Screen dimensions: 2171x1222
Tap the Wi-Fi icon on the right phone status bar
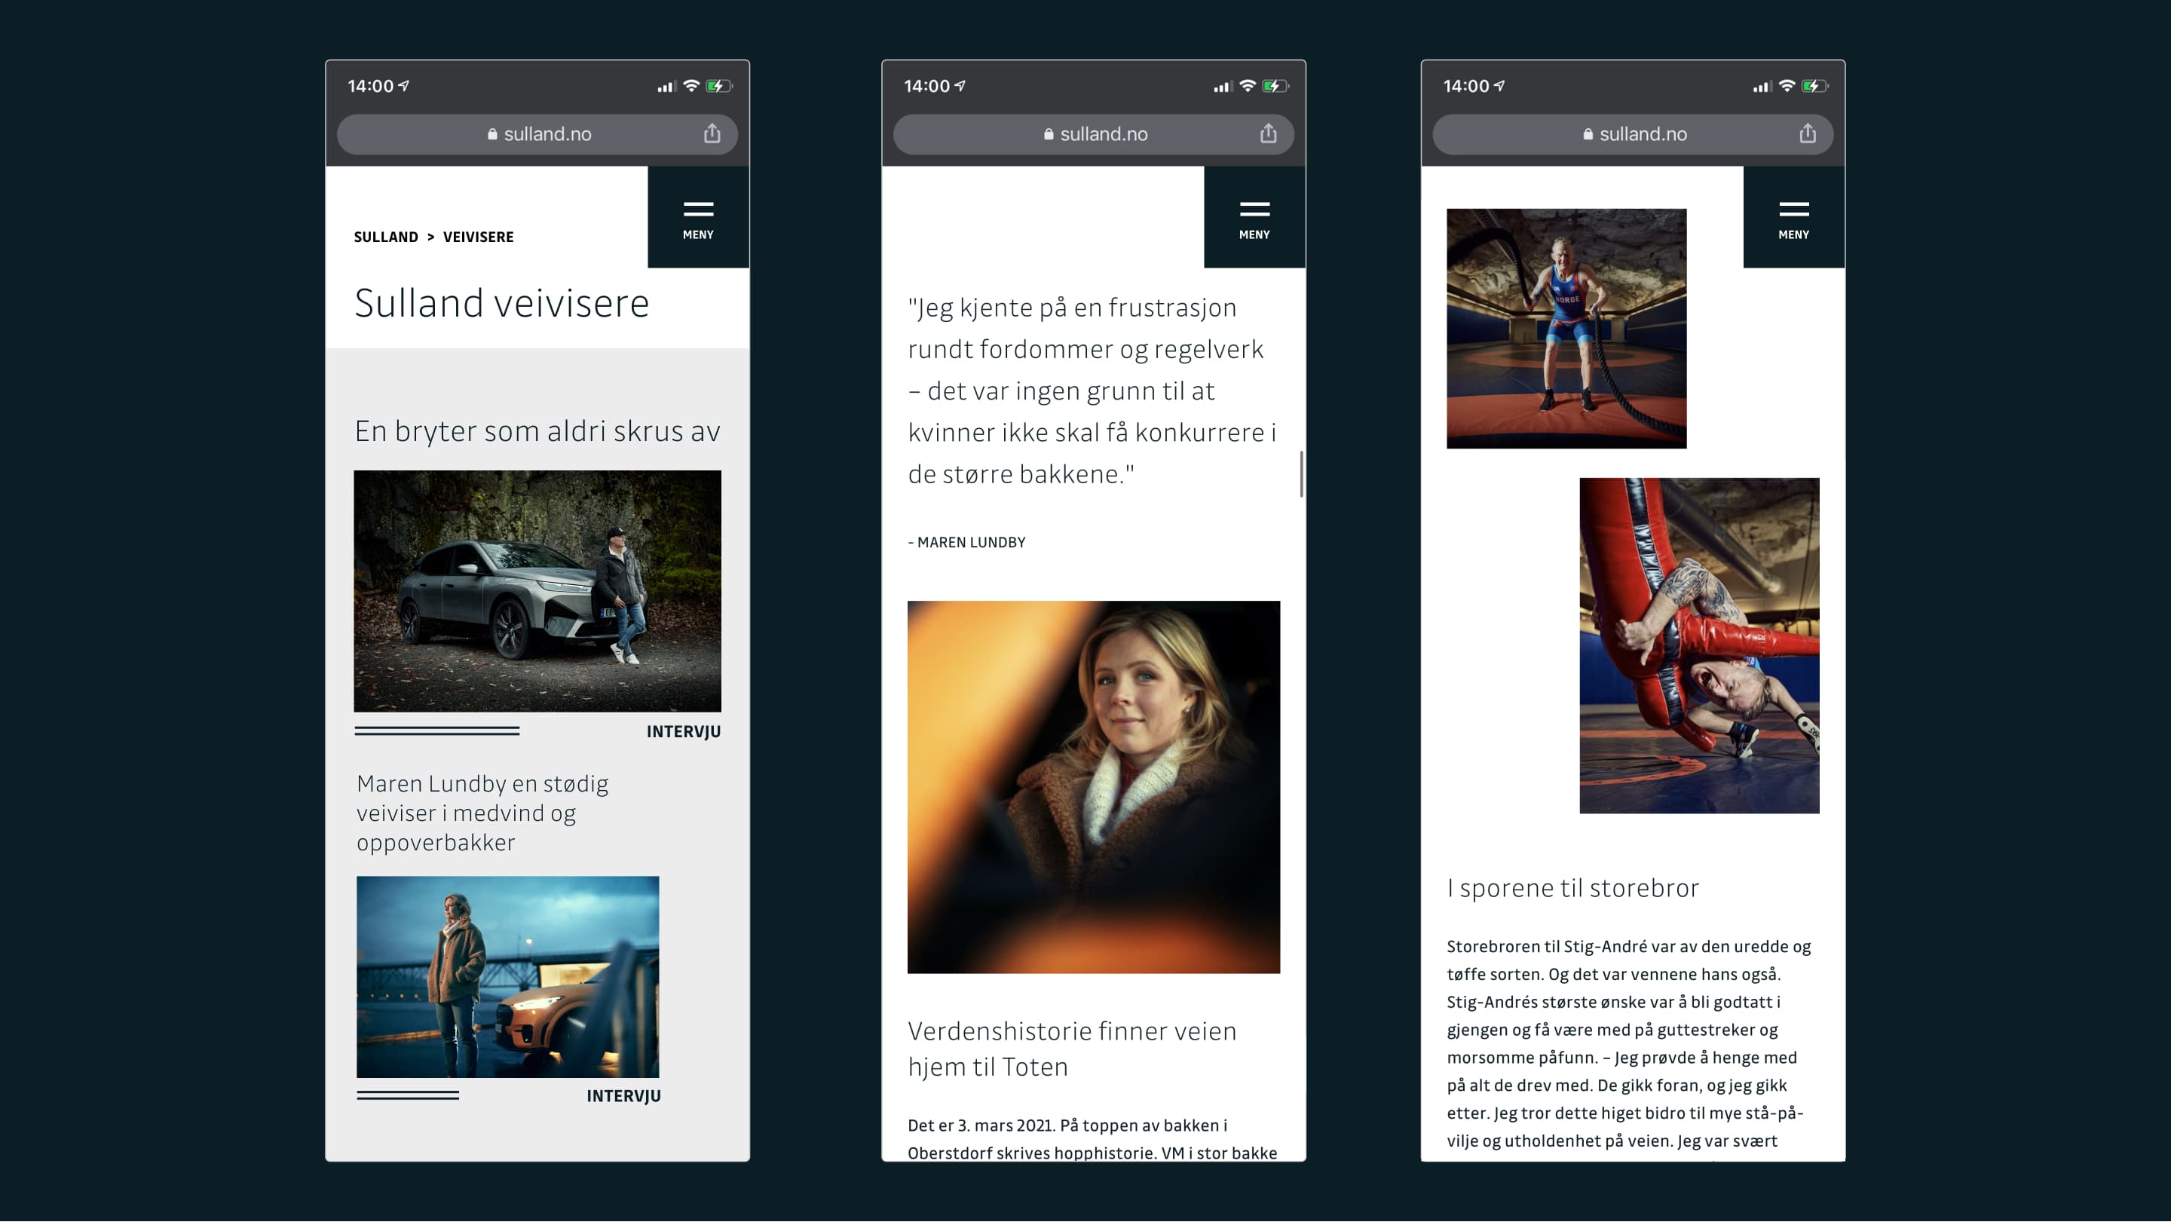(x=1787, y=86)
